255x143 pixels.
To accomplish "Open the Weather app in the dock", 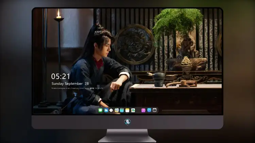I will pos(106,110).
